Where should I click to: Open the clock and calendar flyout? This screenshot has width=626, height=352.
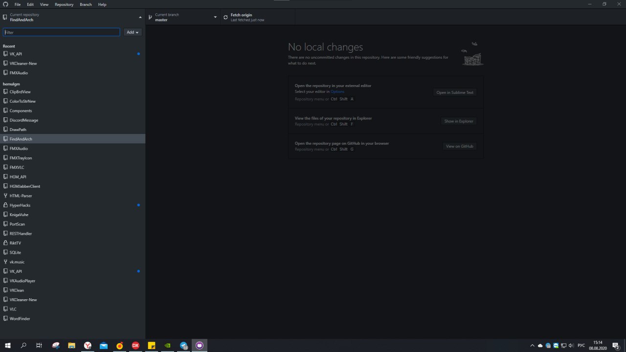(598, 345)
